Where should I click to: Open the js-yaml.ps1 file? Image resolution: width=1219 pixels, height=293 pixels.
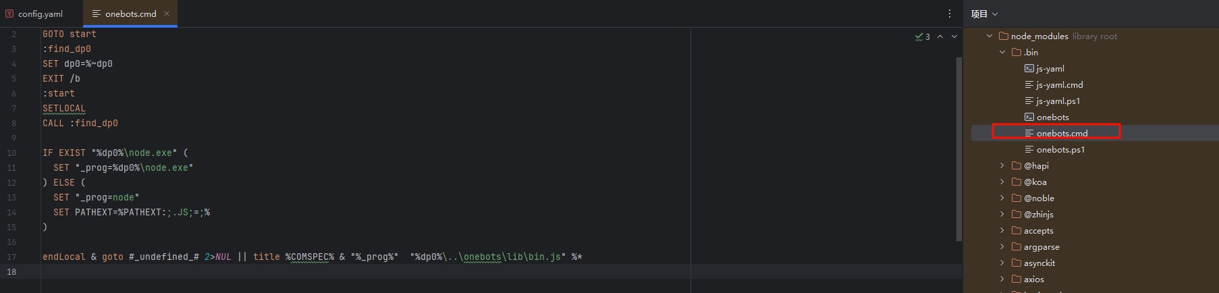click(x=1058, y=101)
